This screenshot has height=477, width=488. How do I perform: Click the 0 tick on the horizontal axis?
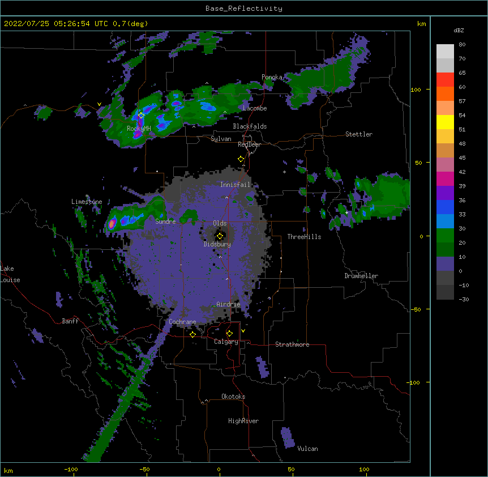tap(219, 469)
